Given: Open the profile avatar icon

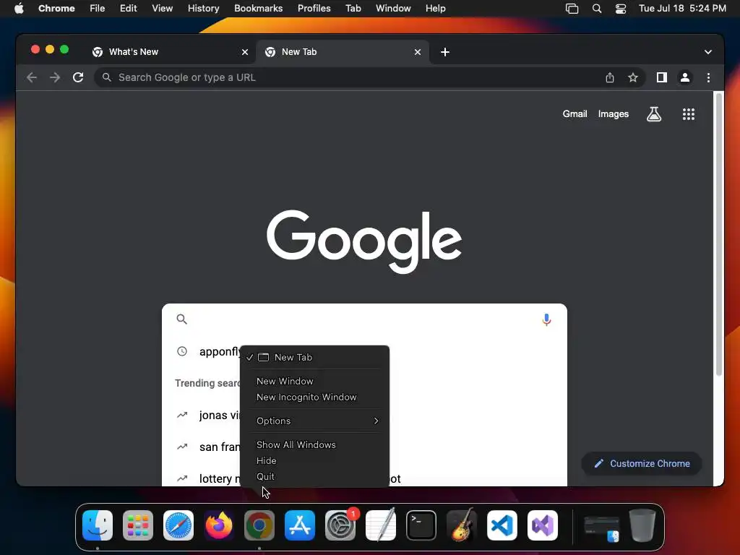Looking at the screenshot, I should tap(685, 77).
